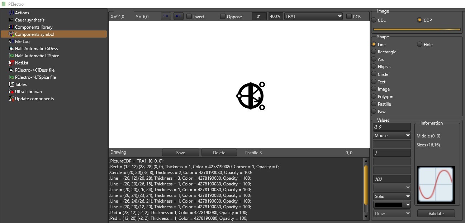Open the Tables icon in sidebar

pyautogui.click(x=11, y=84)
